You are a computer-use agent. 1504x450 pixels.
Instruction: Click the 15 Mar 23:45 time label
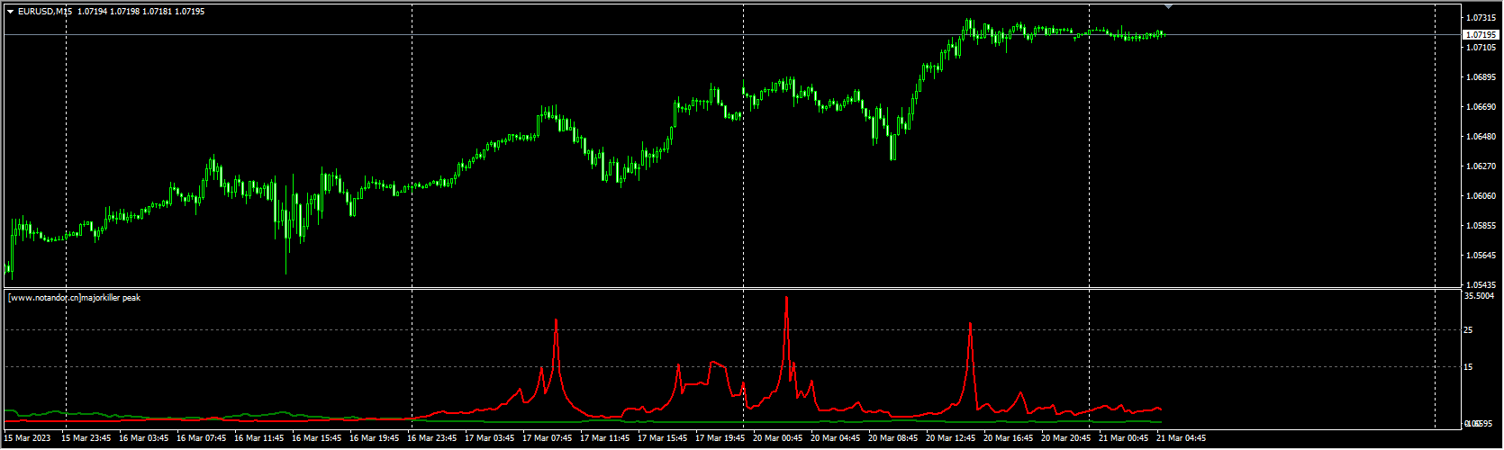tap(86, 438)
